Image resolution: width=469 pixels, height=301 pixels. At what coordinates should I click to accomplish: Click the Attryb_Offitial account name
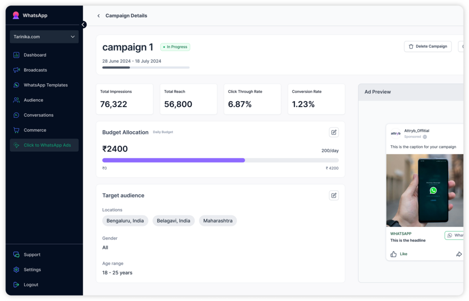pyautogui.click(x=417, y=131)
